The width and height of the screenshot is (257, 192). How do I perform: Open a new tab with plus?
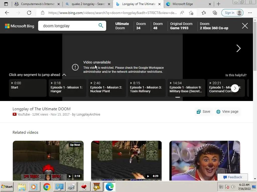[x=218, y=4]
